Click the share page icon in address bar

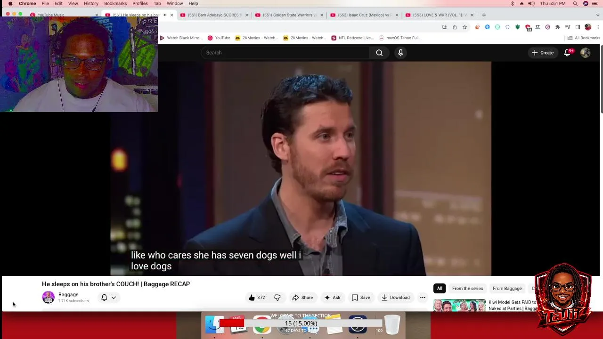[455, 27]
